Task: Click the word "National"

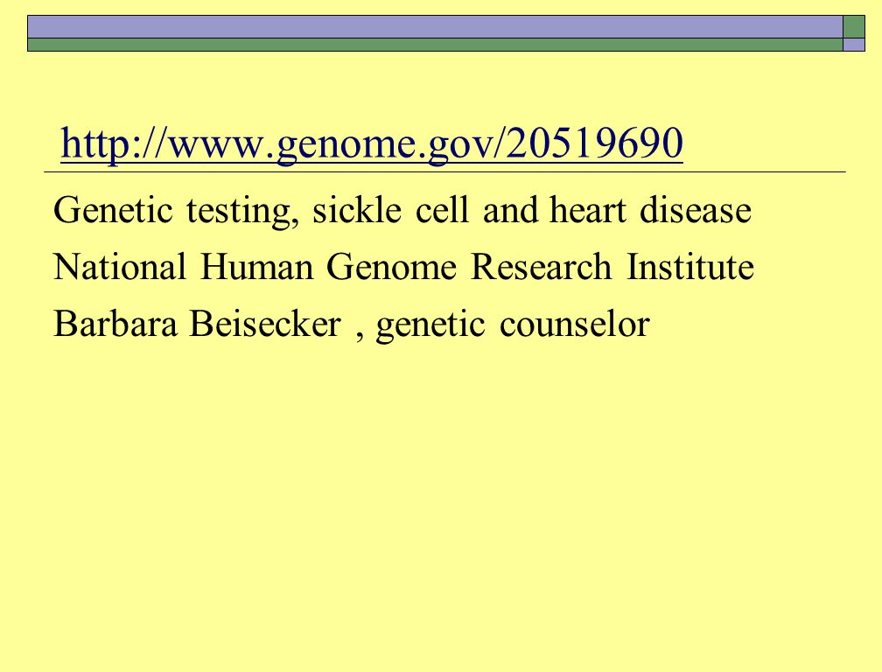Action: tap(119, 267)
